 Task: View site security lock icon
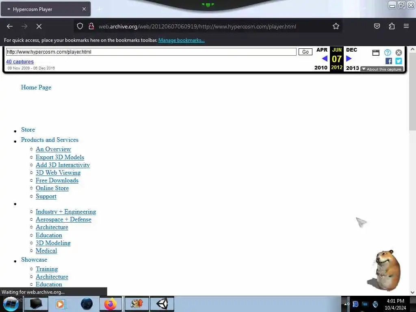(x=91, y=26)
